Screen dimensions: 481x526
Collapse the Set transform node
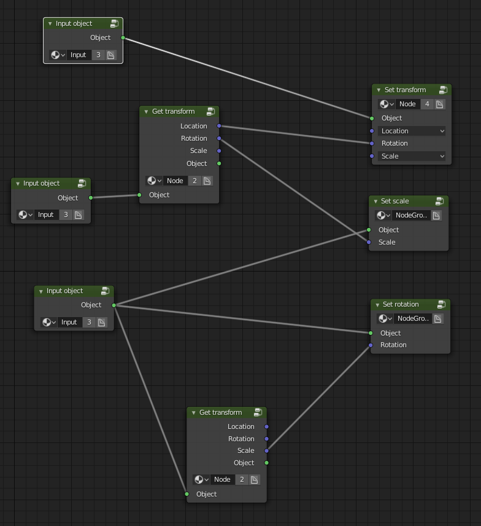point(379,90)
